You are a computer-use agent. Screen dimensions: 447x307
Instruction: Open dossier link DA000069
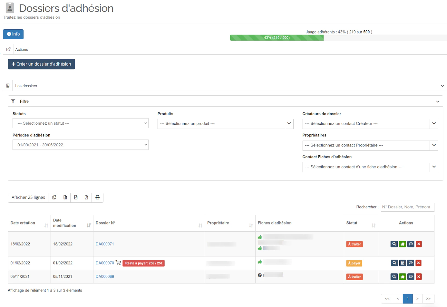click(105, 277)
